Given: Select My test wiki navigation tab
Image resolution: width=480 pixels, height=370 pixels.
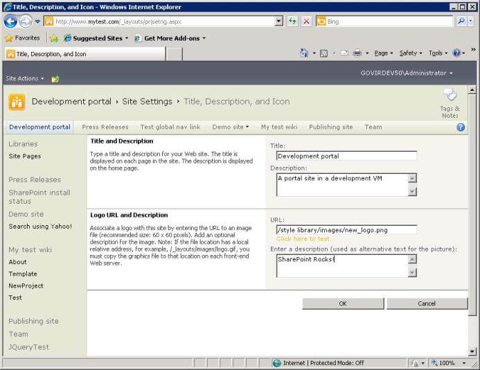Looking at the screenshot, I should (x=279, y=127).
